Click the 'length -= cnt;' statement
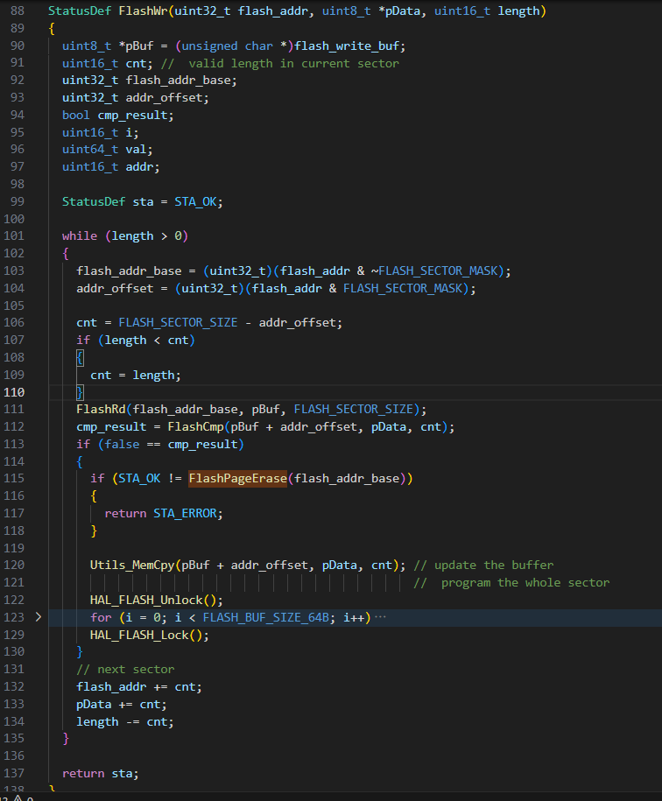The height and width of the screenshot is (801, 662). pyautogui.click(x=125, y=722)
